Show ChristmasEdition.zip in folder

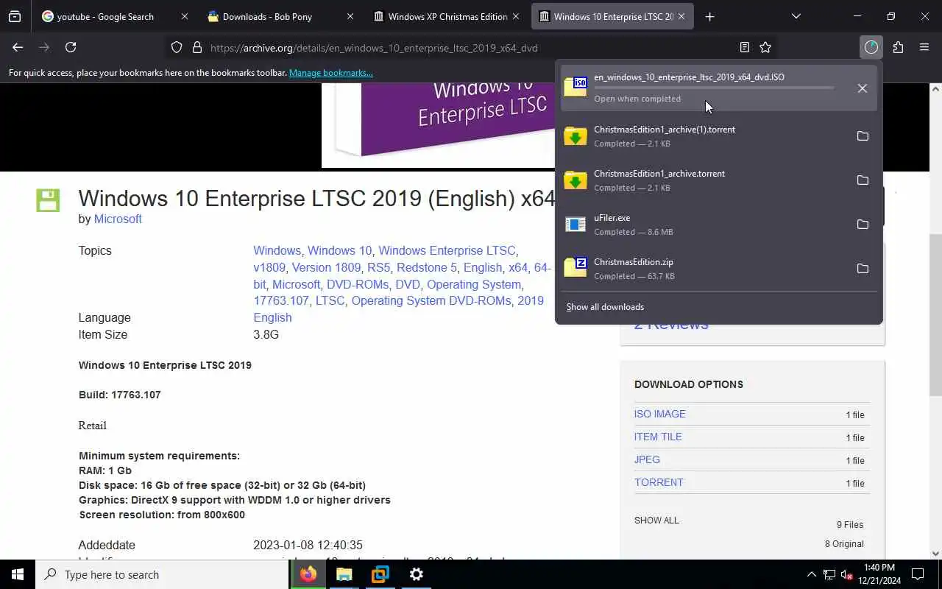click(863, 269)
